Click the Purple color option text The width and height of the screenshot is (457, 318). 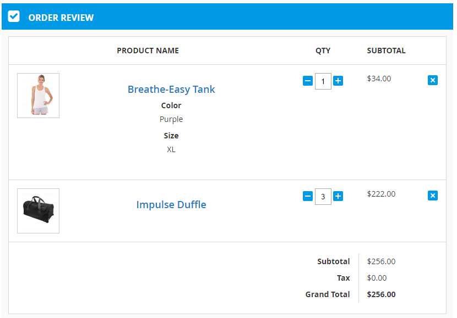click(x=171, y=119)
